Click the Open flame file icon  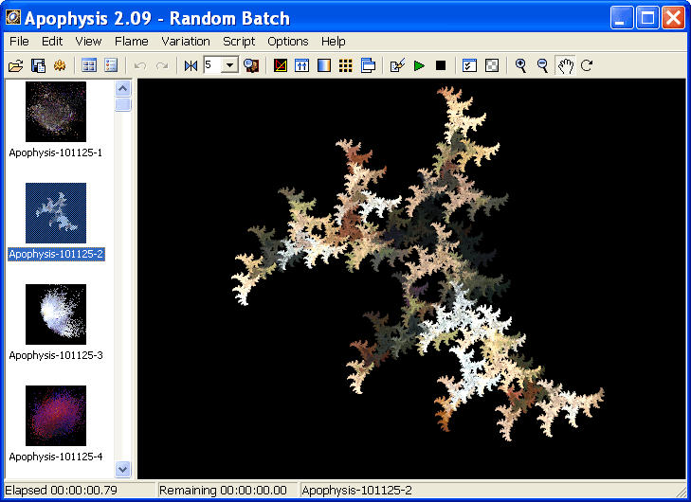(x=16, y=66)
